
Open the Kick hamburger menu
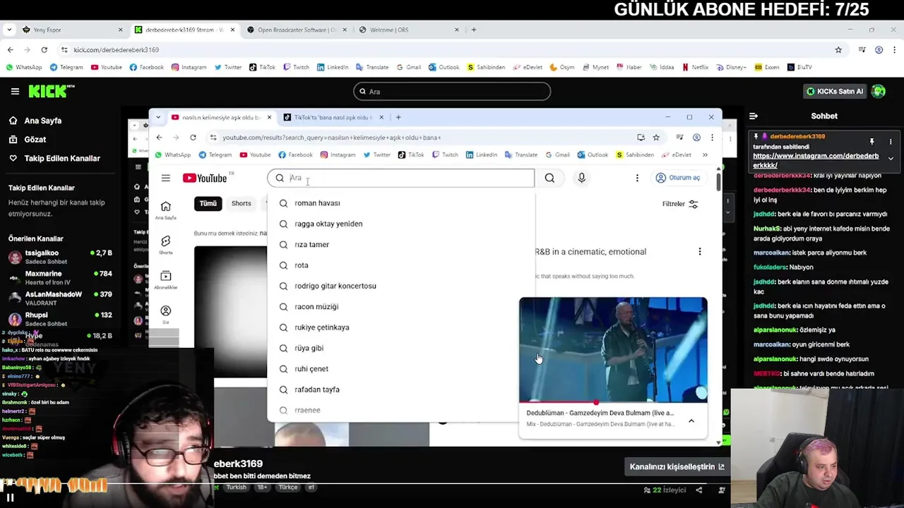tap(15, 91)
